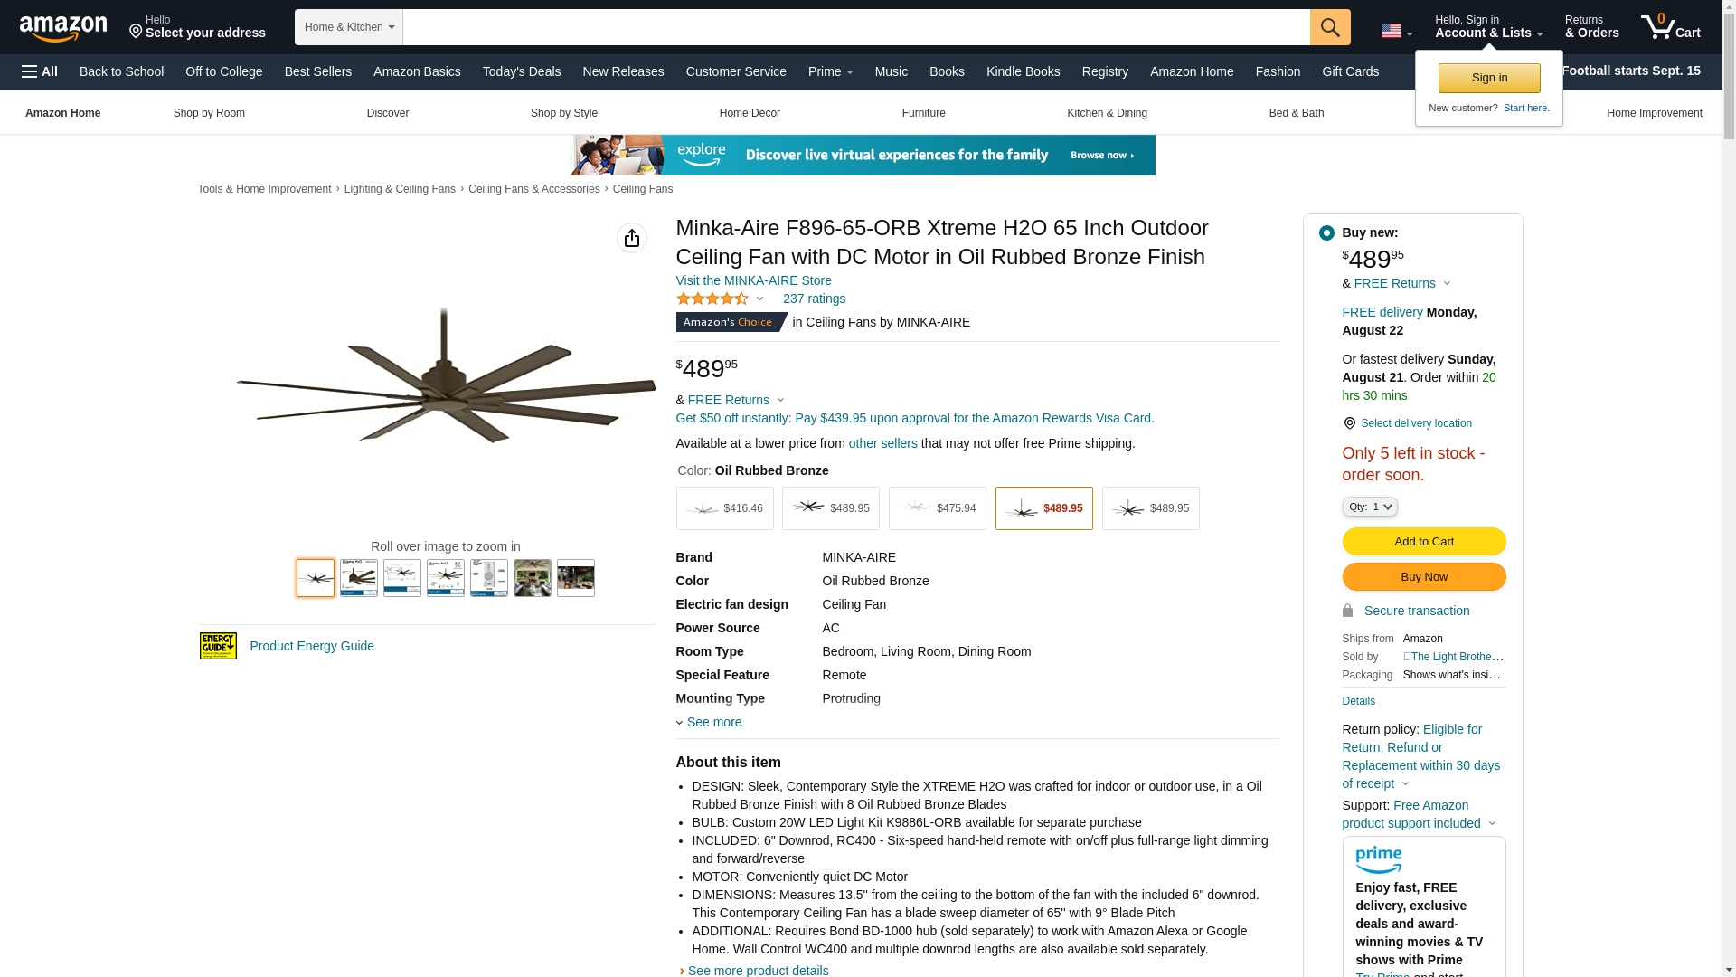This screenshot has width=1736, height=977.
Task: Click the search magnifier button
Action: click(1330, 27)
